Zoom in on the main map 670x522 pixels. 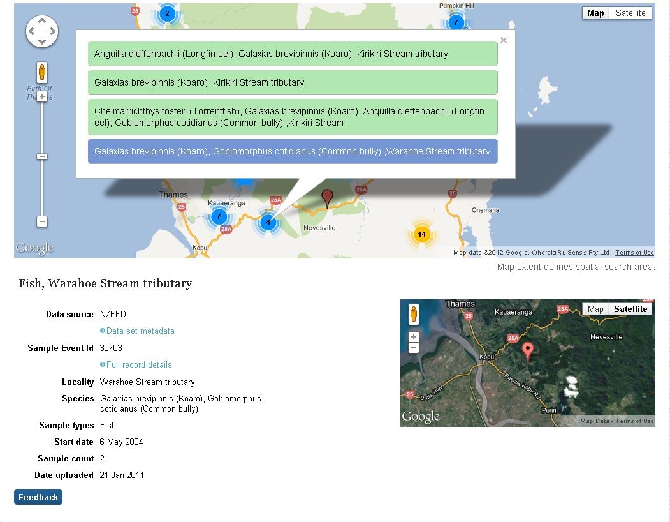42,97
